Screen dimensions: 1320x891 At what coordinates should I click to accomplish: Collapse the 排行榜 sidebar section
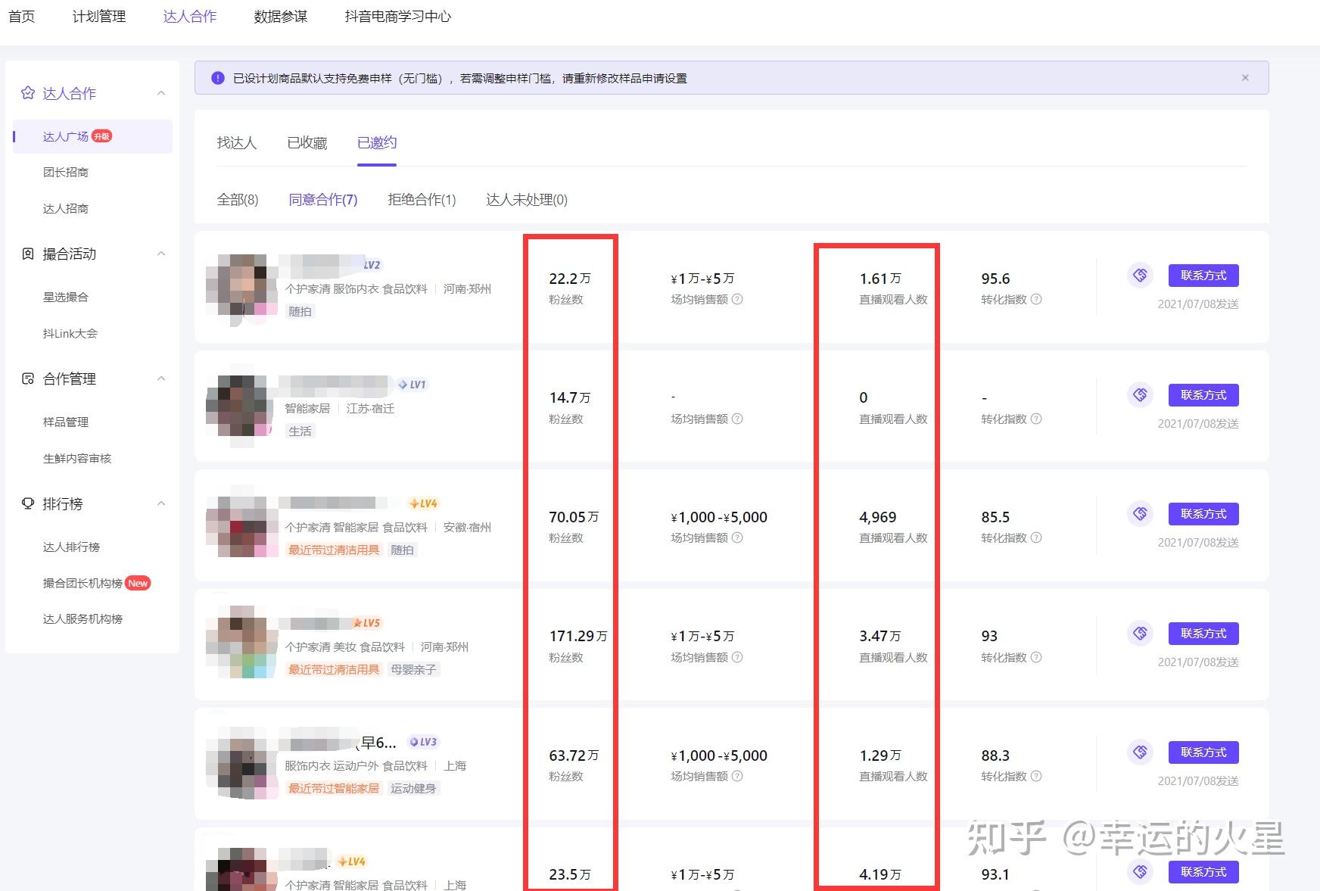161,503
